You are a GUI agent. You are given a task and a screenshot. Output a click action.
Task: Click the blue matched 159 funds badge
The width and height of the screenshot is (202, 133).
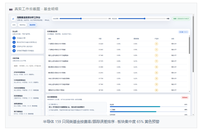[183, 32]
